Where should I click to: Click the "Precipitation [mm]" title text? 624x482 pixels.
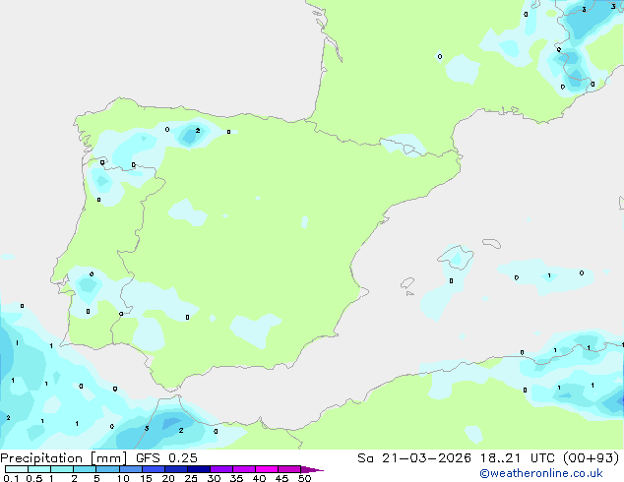pos(63,458)
